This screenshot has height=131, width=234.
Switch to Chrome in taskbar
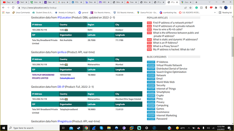[x=86, y=128]
